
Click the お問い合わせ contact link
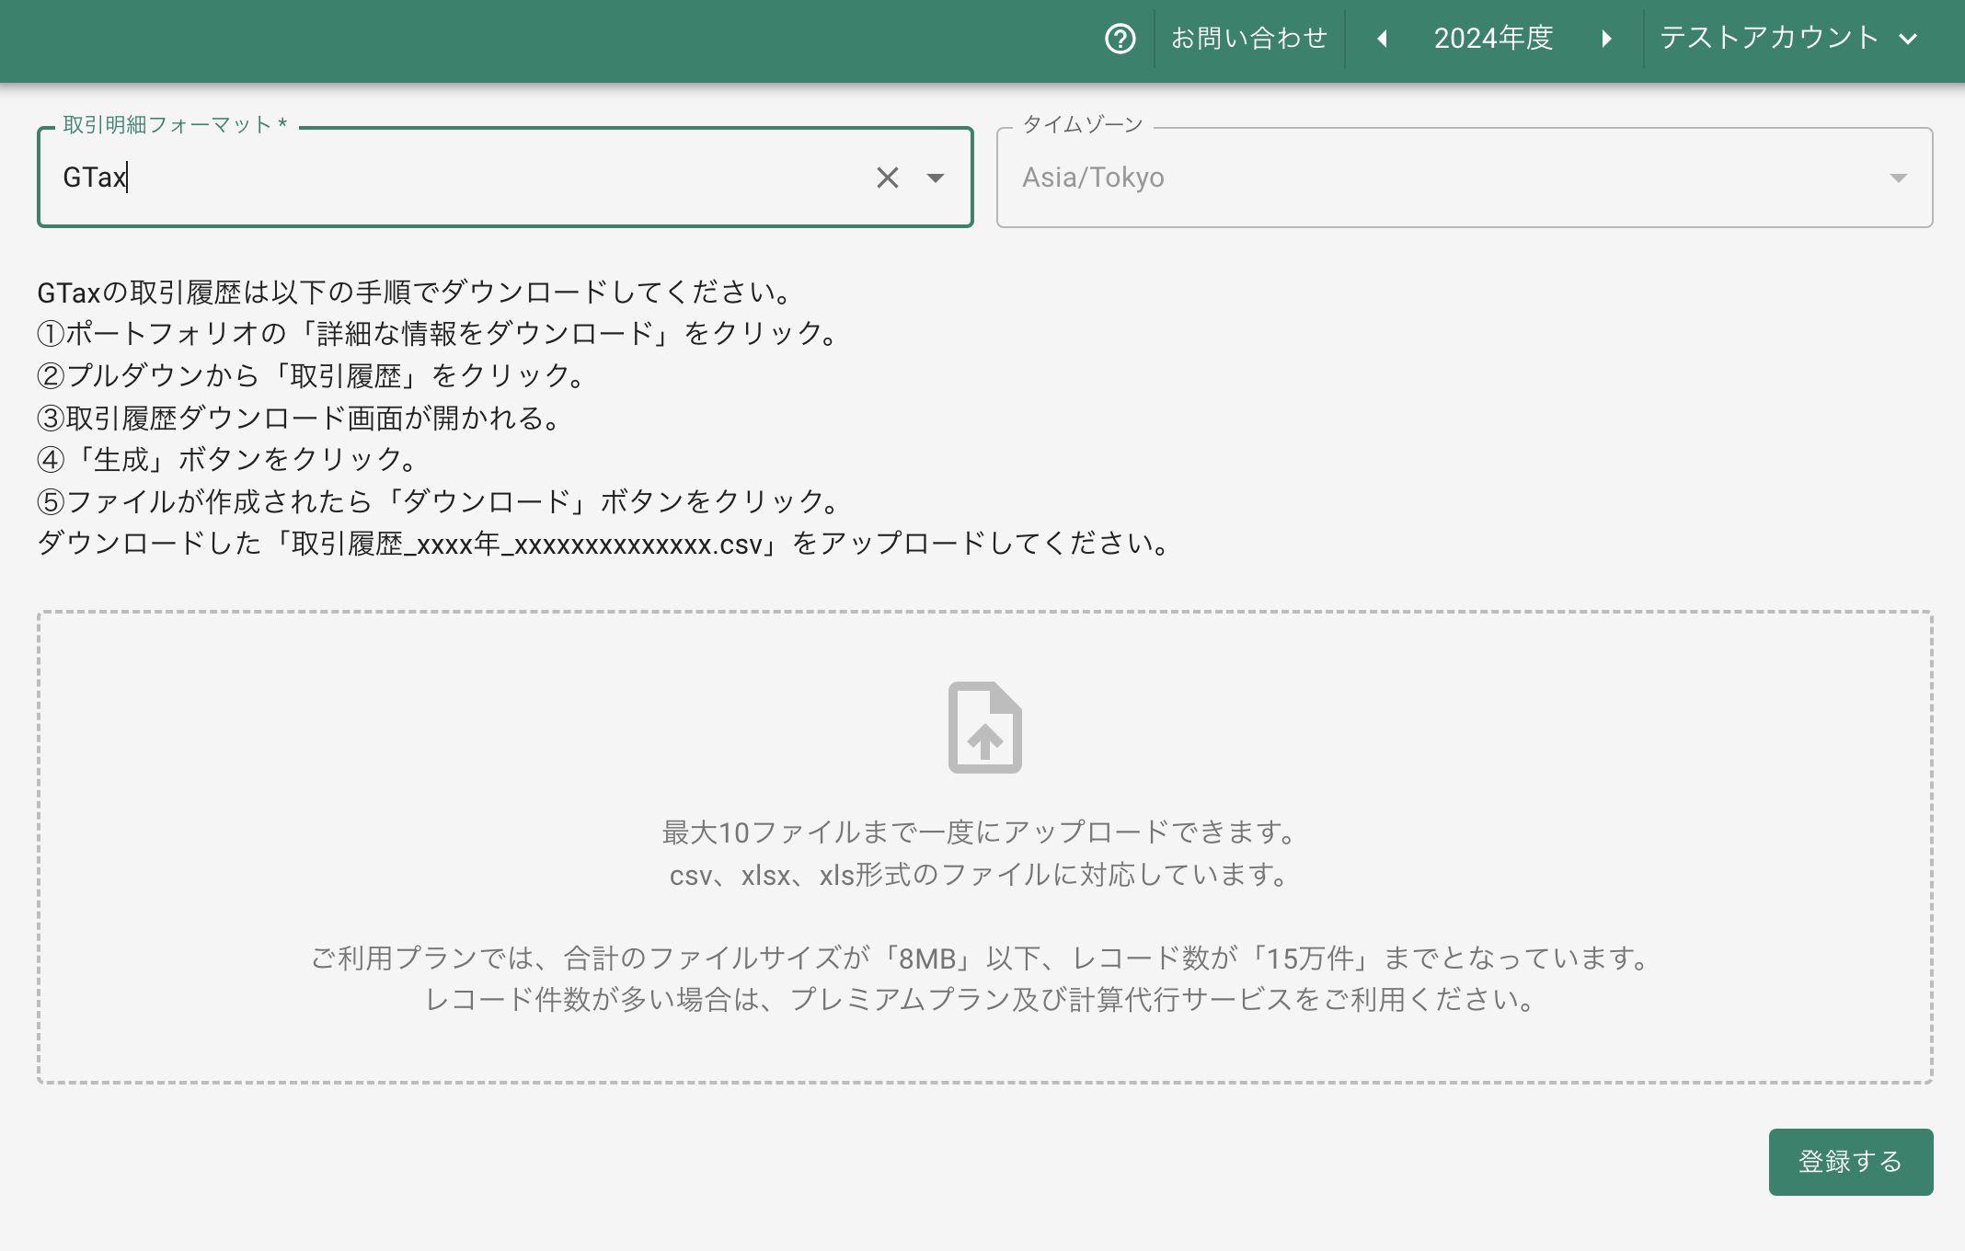pyautogui.click(x=1249, y=38)
